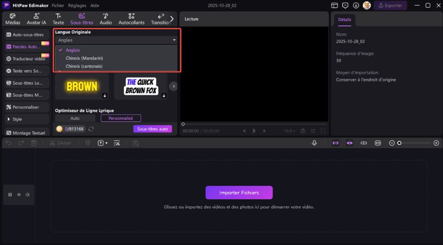The width and height of the screenshot is (443, 245).
Task: Open the Autocollants stickers panel
Action: pyautogui.click(x=131, y=19)
